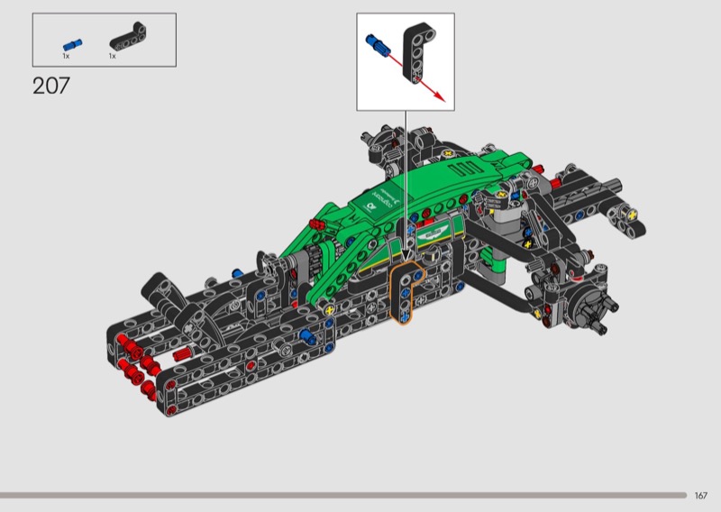This screenshot has width=721, height=512.
Task: Click the 1x label under the blue pin
Action: click(x=66, y=56)
